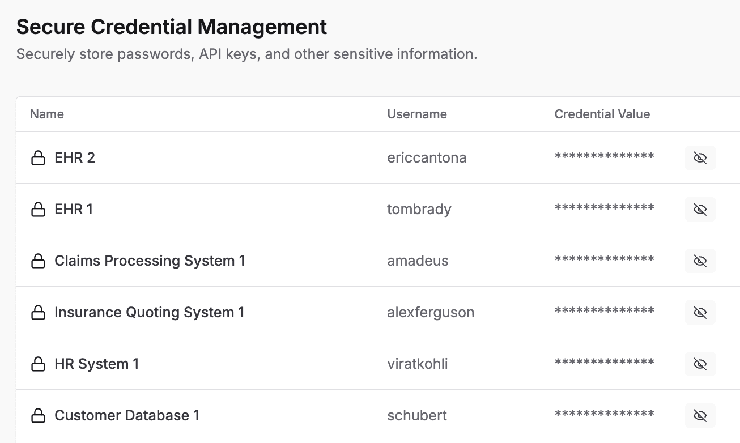Viewport: 740px width, 443px height.
Task: Open the Claims Processing System 1 entry
Action: [150, 261]
